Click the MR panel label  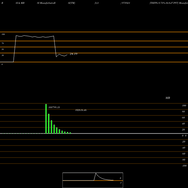168,98
